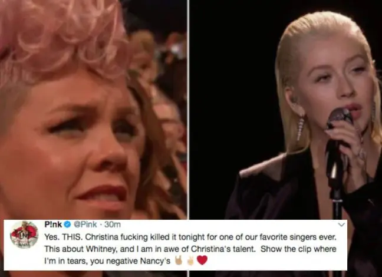Click the phrase 'Show the clip where'
Image resolution: width=382 pixels, height=277 pixels.
click(298, 249)
